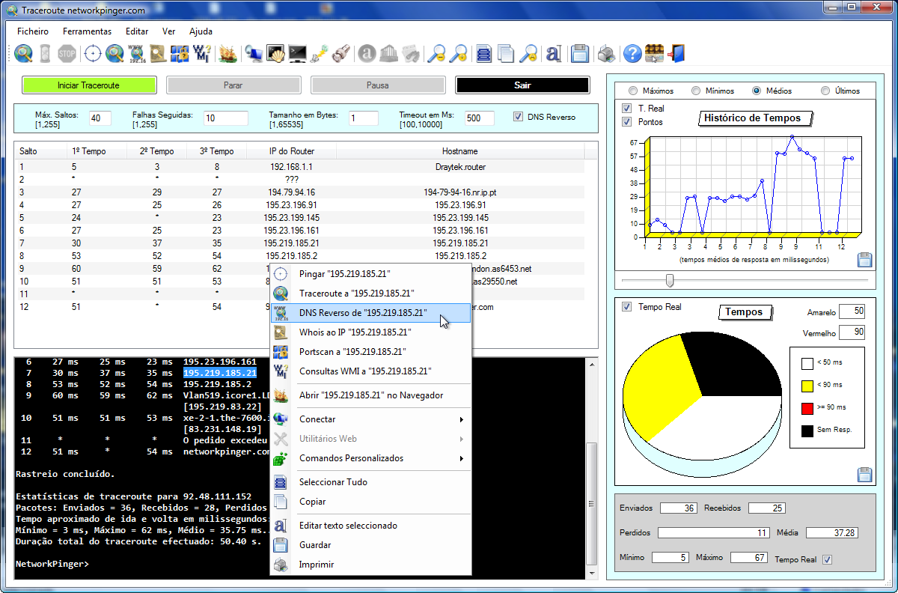Open help via blue question mark icon

click(x=632, y=53)
